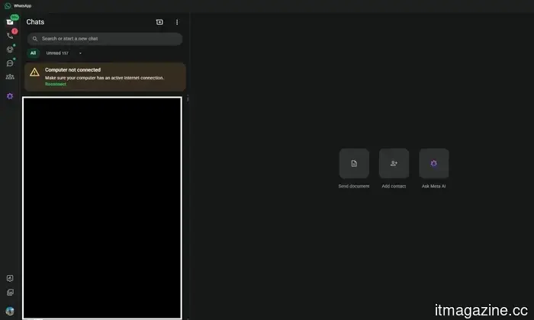Click the Chats panel title
534x320 pixels.
point(35,22)
